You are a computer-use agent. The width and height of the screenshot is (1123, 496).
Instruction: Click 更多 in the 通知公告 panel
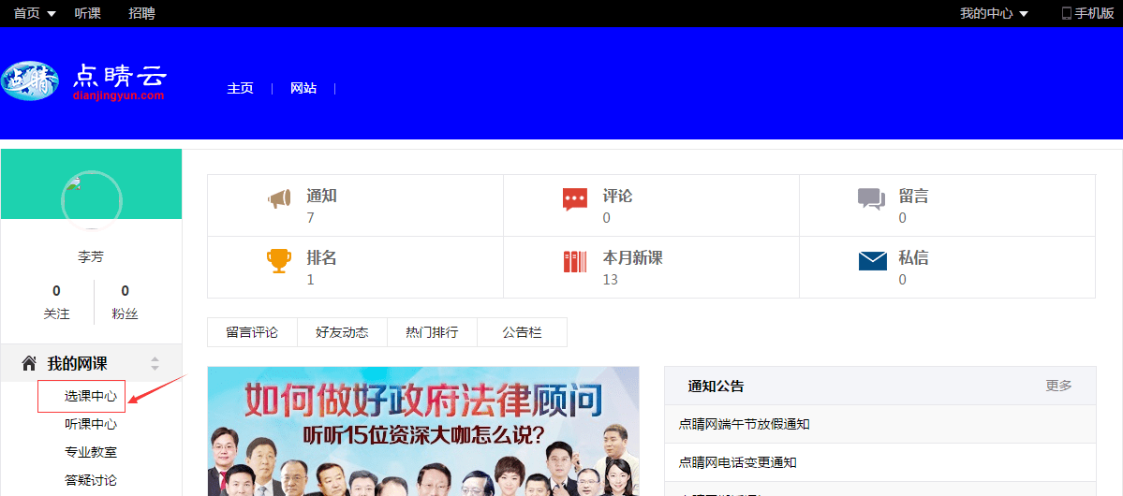pyautogui.click(x=1058, y=386)
